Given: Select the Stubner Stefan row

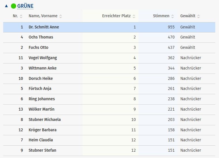Looking at the screenshot, I should pyautogui.click(x=42, y=150).
